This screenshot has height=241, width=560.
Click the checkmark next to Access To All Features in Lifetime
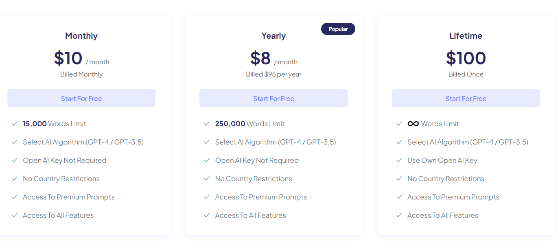coord(399,215)
